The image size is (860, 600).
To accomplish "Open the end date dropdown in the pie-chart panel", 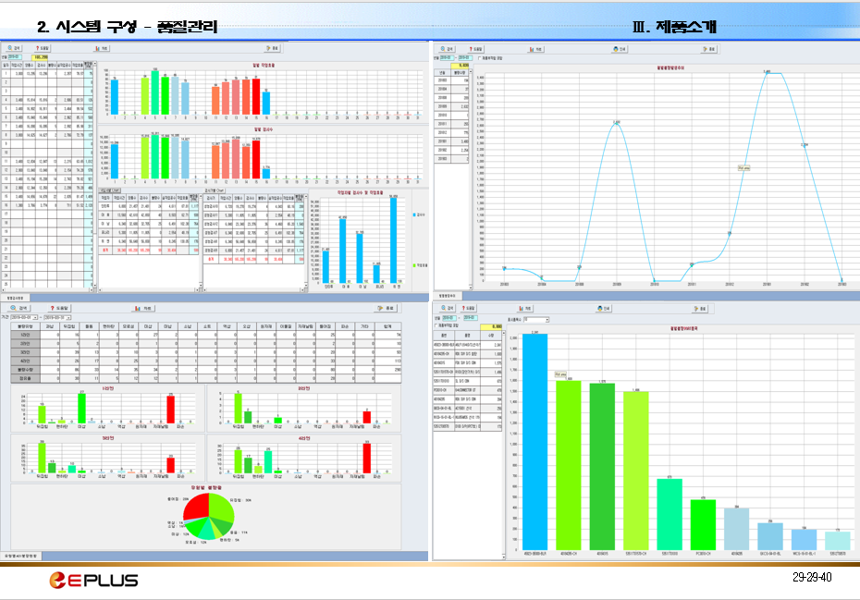I will (68, 317).
